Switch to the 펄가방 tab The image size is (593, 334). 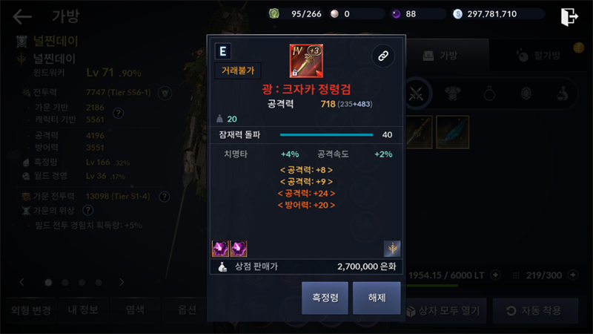tap(539, 56)
